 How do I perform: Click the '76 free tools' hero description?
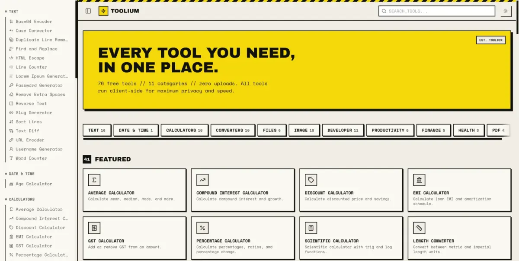click(183, 87)
